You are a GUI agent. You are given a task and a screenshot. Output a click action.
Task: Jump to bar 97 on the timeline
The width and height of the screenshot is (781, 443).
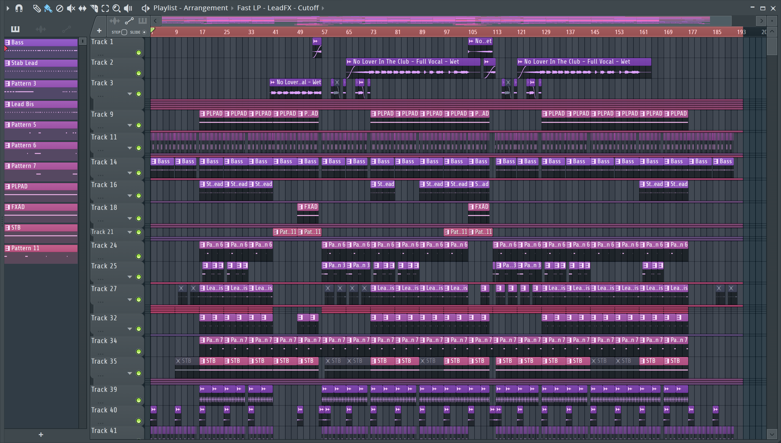pos(447,32)
